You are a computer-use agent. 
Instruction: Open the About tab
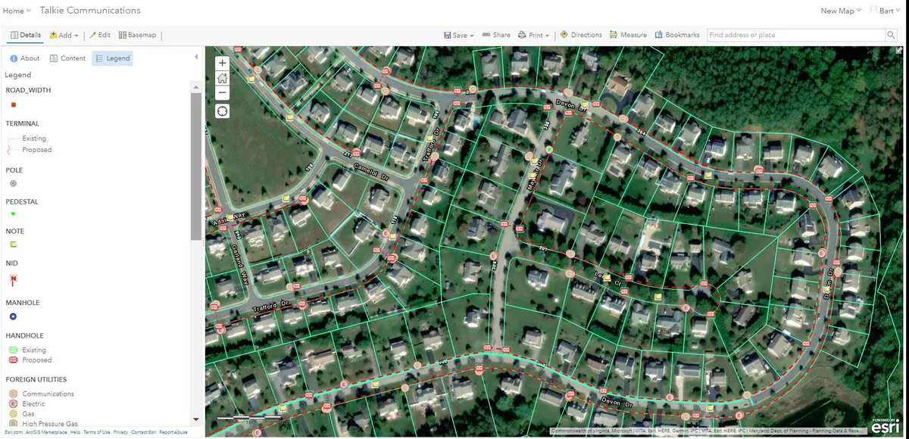25,58
